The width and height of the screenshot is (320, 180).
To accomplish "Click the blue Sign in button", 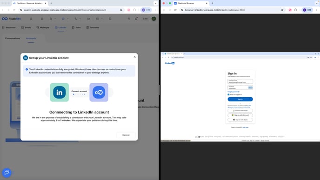I will click(x=240, y=99).
